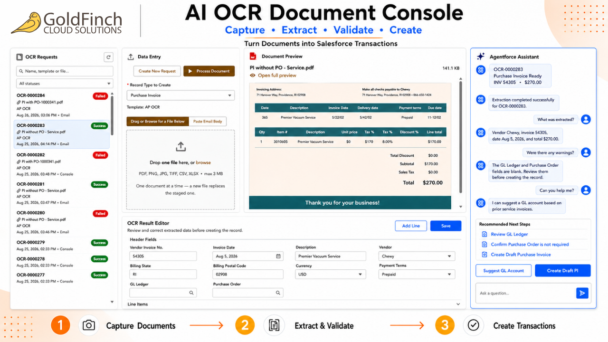Click the Billing State field
Image resolution: width=608 pixels, height=342 pixels.
(163, 274)
